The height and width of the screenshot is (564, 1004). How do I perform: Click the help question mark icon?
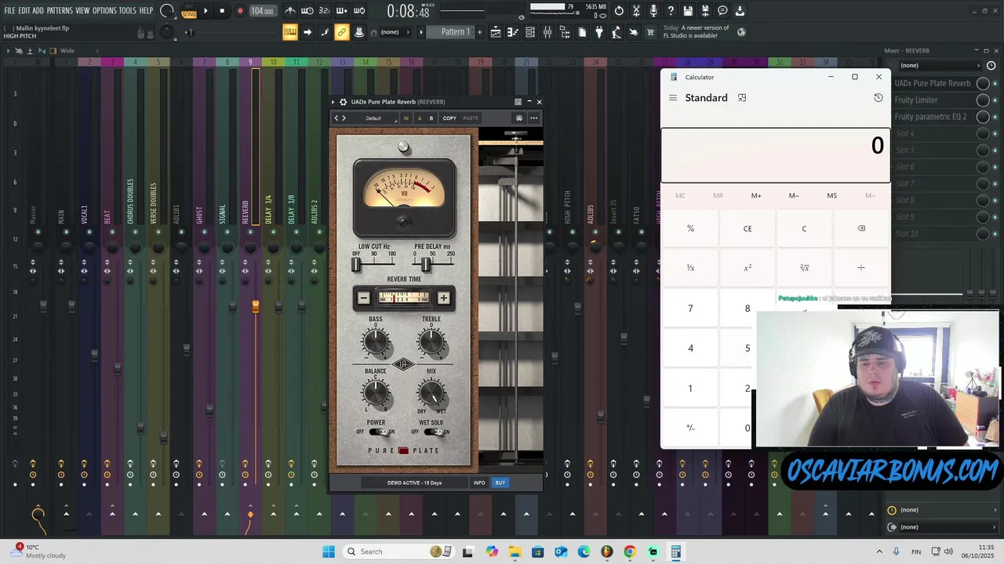671,11
